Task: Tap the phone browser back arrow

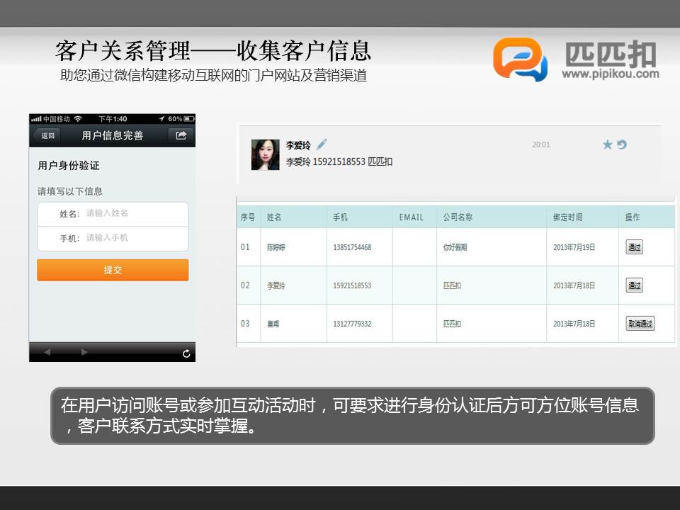Action: pos(47,352)
